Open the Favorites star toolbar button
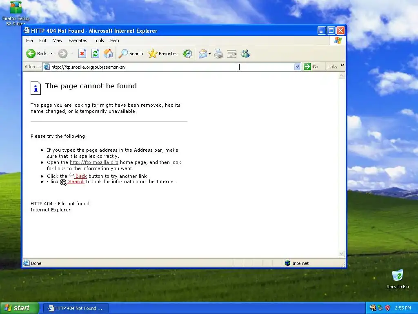The image size is (418, 314). point(162,54)
